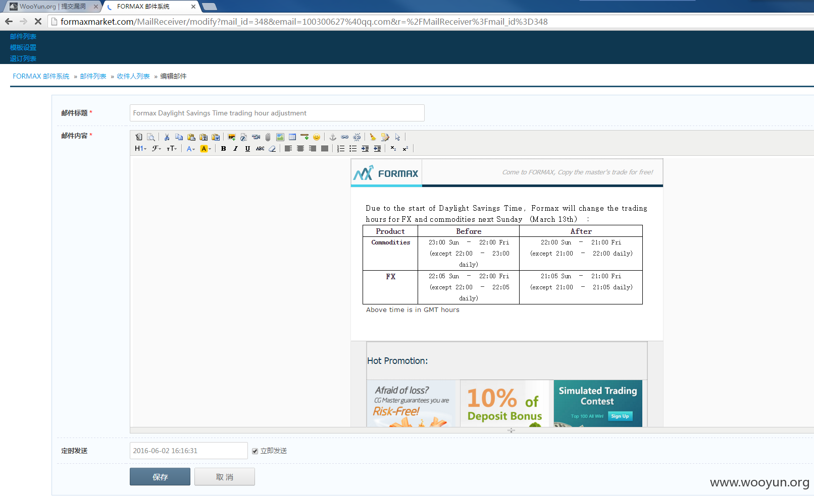The image size is (814, 497).
Task: Click the Afraid of loss promotion banner
Action: coord(411,403)
